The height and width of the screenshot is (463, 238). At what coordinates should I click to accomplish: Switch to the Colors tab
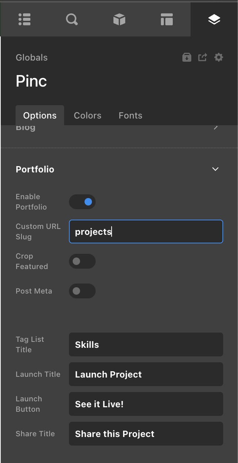87,116
